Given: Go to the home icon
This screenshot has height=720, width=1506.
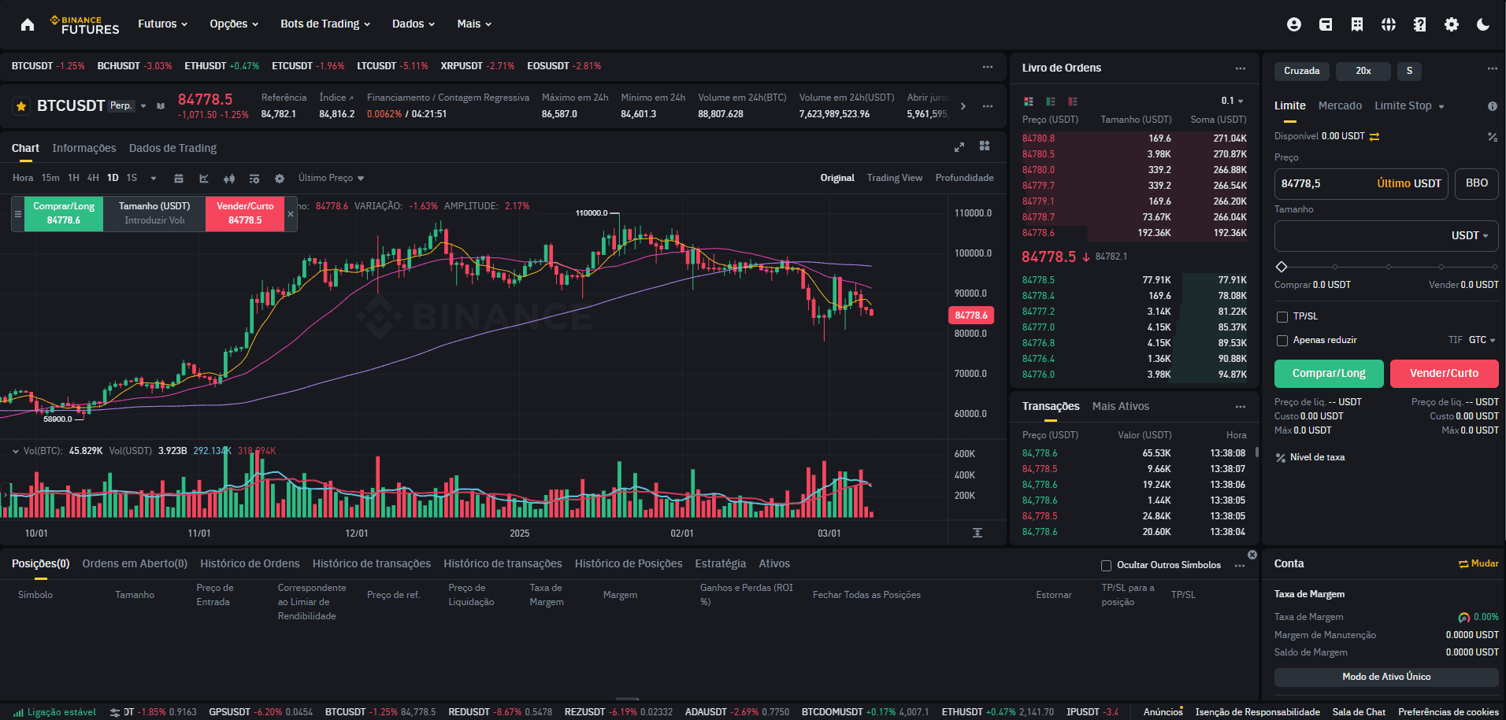Looking at the screenshot, I should (x=28, y=24).
